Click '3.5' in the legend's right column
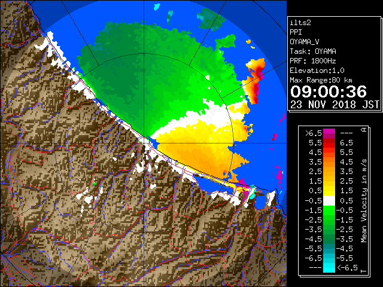The width and height of the screenshot is (383, 287). coord(346,172)
